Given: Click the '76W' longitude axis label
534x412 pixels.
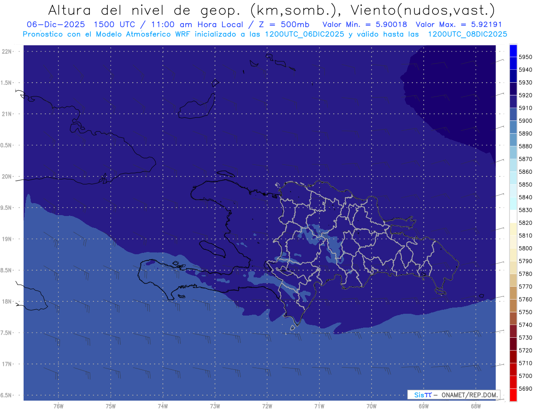Looking at the screenshot, I should (x=58, y=407).
